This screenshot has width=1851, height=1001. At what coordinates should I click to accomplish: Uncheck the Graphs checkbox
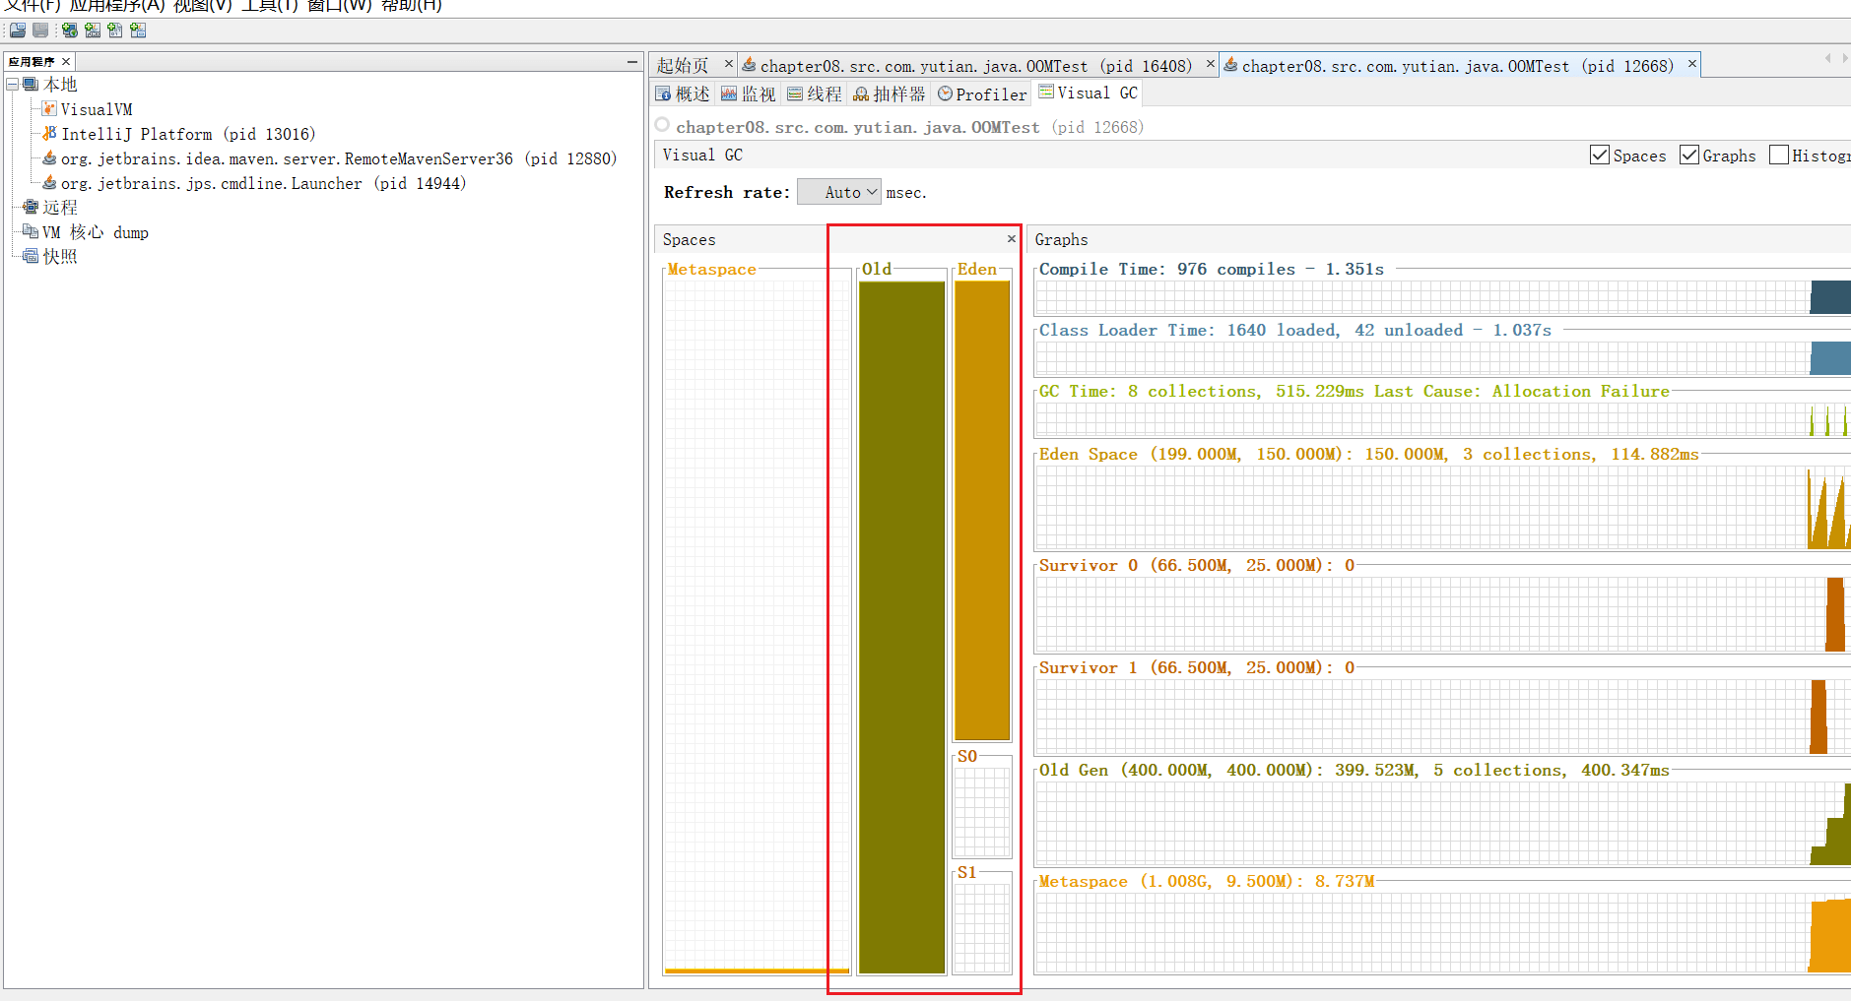(x=1689, y=156)
